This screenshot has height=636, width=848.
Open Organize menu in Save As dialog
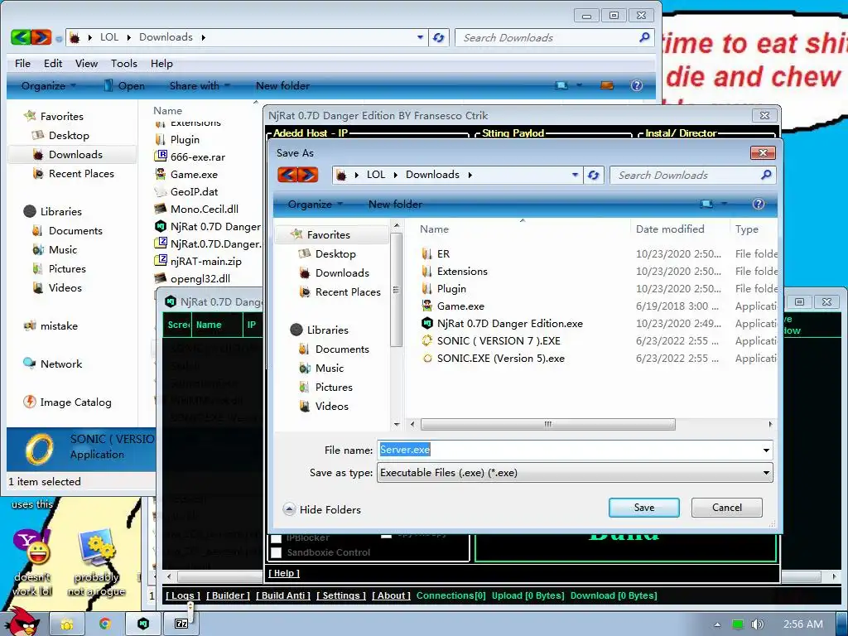click(316, 205)
